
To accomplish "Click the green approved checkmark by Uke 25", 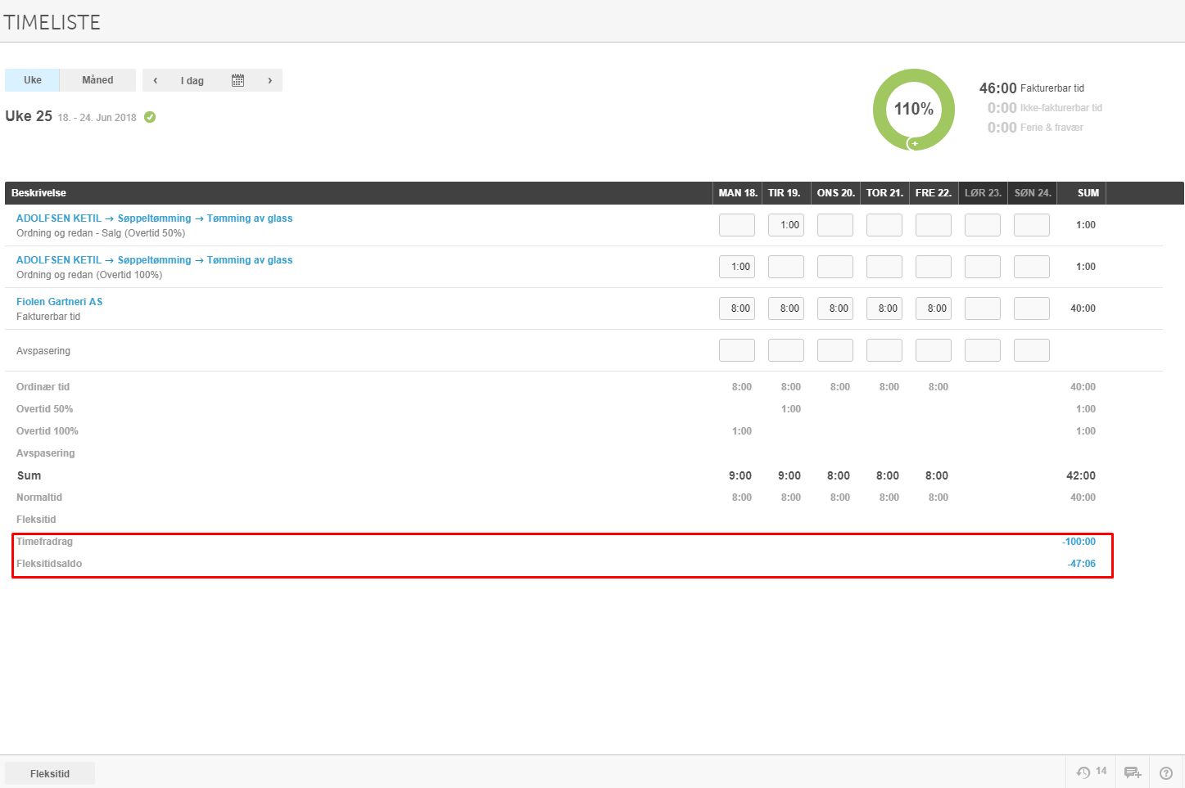I will point(150,117).
